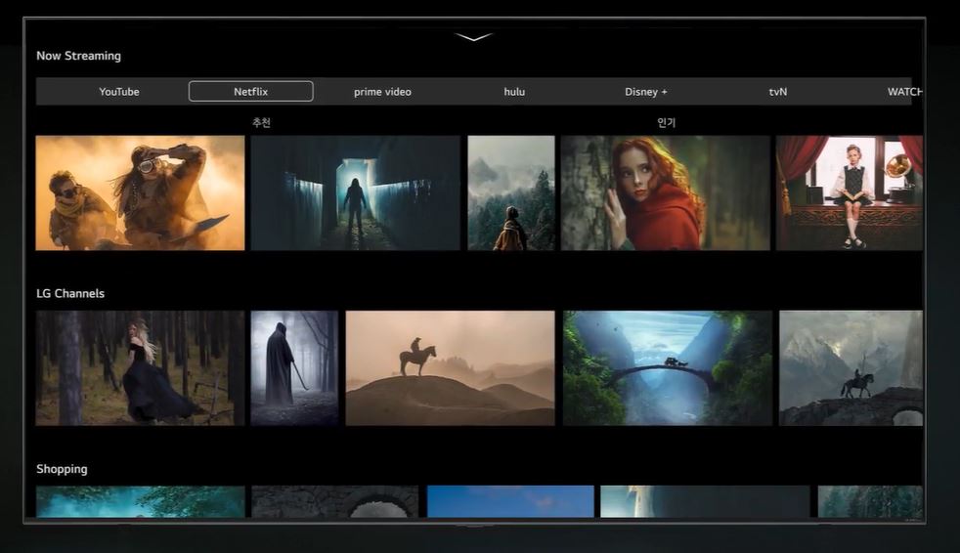Open the first Shopping row thumbnail
This screenshot has width=960, height=553.
140,501
